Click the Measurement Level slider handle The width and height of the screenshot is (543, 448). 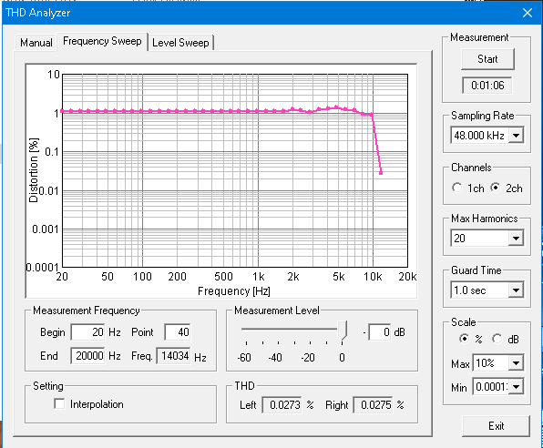coord(343,331)
